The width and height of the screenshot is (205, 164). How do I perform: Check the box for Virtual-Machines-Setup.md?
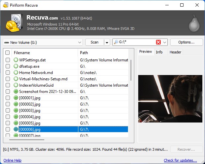tap(8, 79)
